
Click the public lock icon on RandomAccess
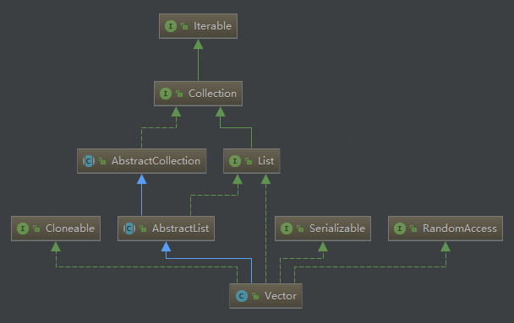(x=413, y=229)
